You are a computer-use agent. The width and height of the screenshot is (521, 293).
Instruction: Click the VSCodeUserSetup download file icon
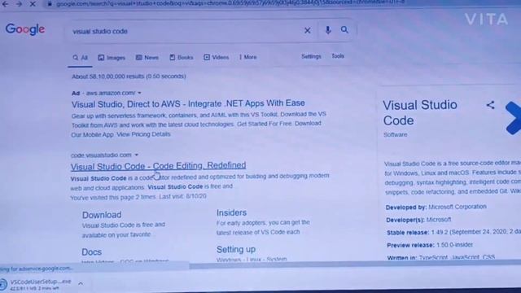(x=3, y=284)
